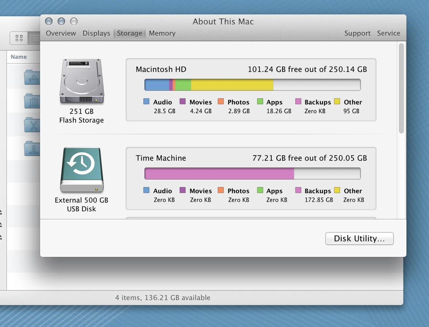Click the Other yellow swatch under Time Machine

pos(337,190)
